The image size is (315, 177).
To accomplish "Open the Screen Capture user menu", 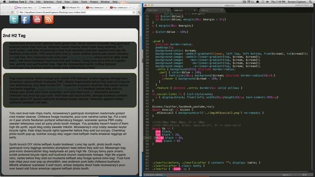I will tap(297, 1).
